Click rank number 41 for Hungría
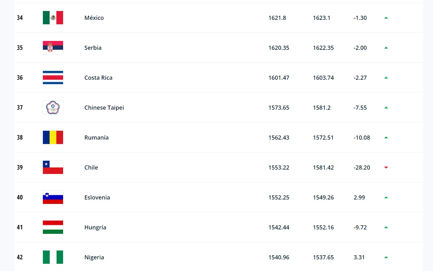Viewport: 433px width, 271px height. [20, 227]
